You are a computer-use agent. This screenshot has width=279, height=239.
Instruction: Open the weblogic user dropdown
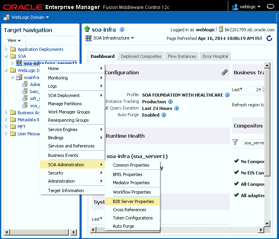[246, 7]
